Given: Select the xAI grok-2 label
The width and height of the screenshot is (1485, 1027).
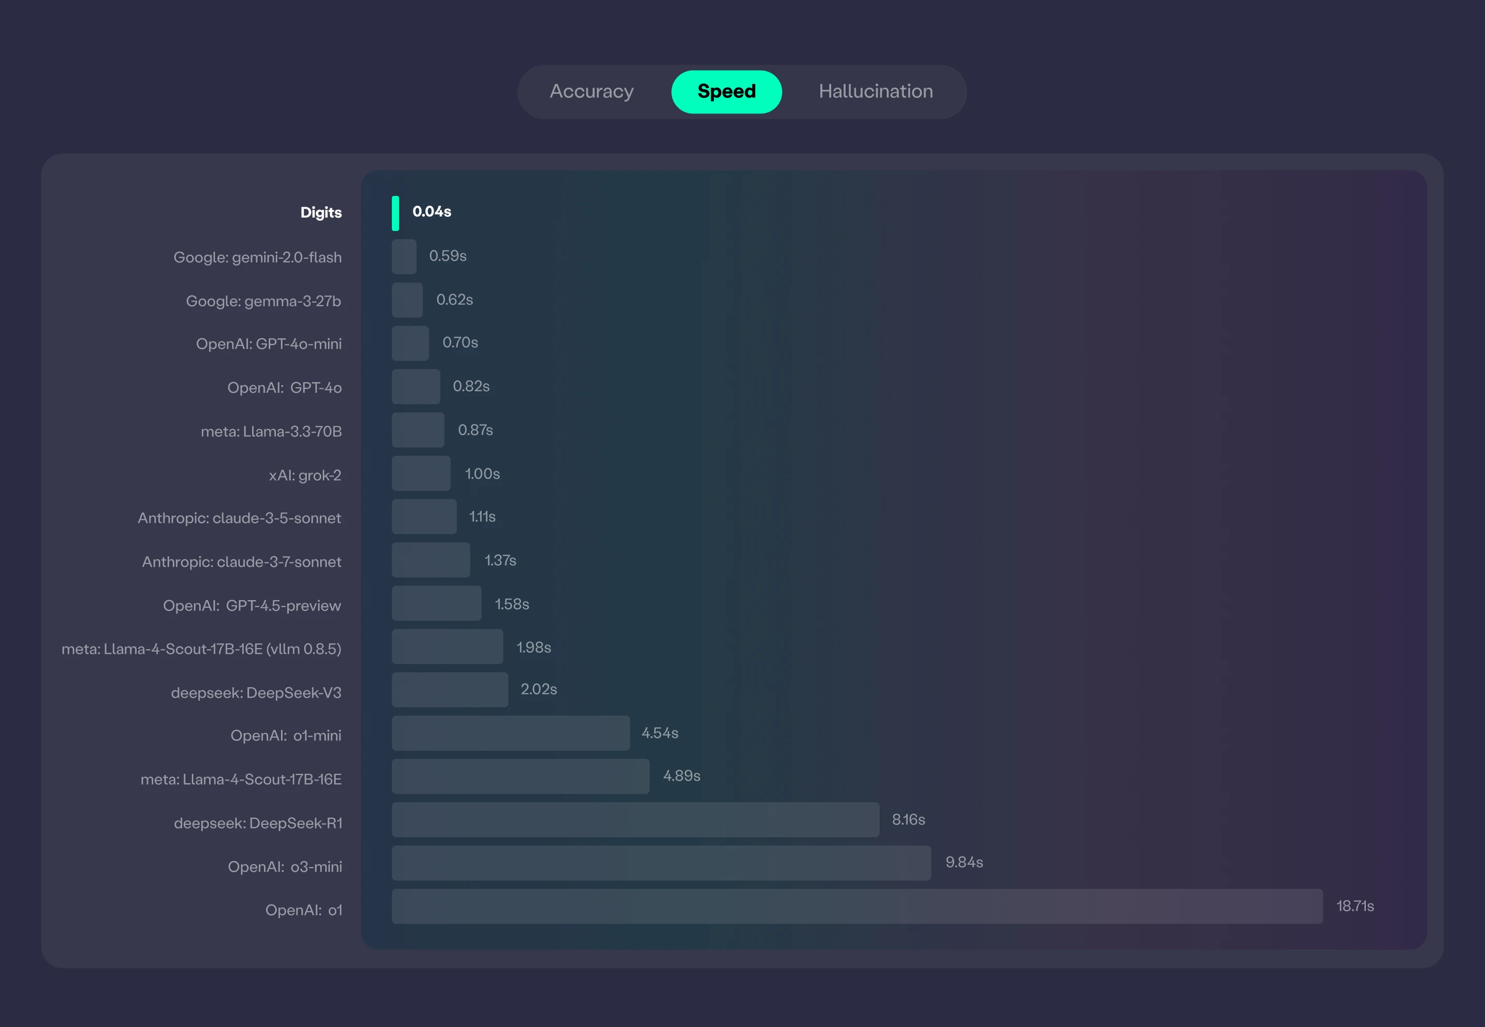Looking at the screenshot, I should click(304, 475).
